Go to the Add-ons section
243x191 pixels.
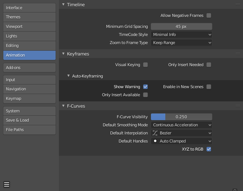point(29,68)
